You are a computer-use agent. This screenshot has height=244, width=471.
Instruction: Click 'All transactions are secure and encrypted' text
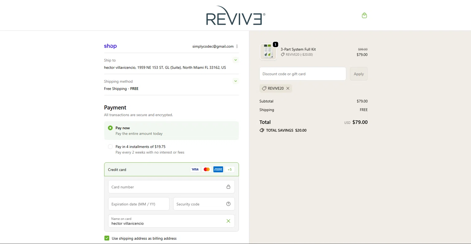[138, 115]
